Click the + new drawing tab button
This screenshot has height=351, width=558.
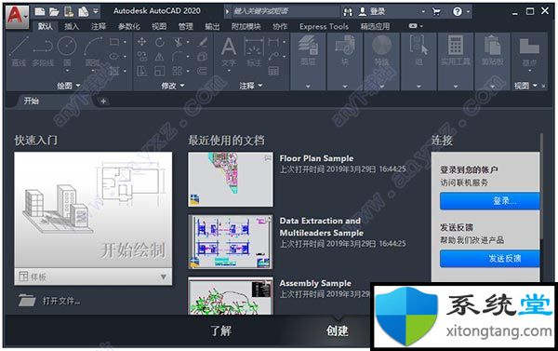pos(103,101)
